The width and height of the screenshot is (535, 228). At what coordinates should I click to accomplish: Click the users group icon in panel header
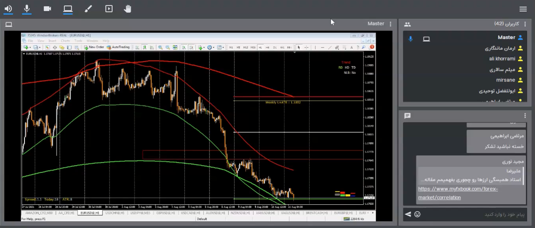[x=407, y=24]
